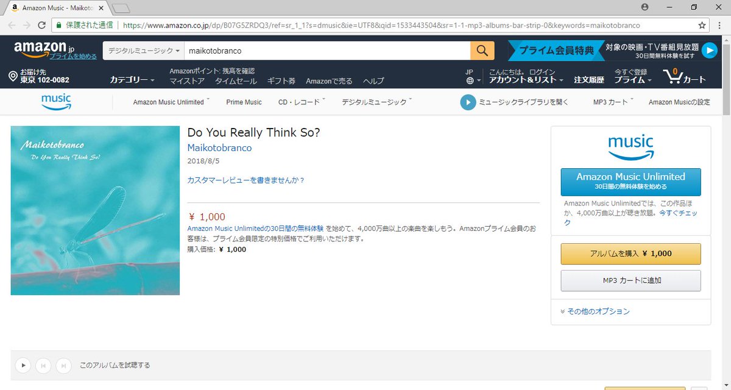Click ミュージックライブラリを開く text
Image resolution: width=731 pixels, height=390 pixels.
point(524,102)
